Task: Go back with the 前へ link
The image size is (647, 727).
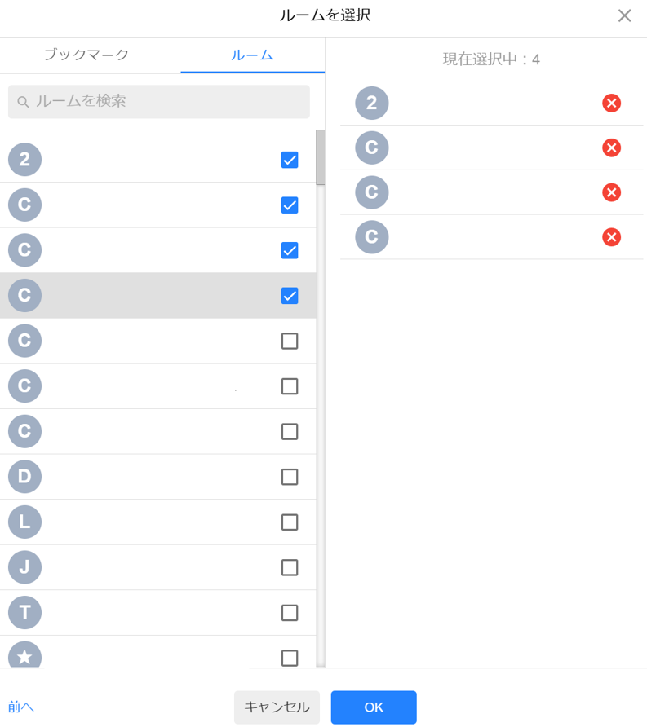Action: coord(21,707)
